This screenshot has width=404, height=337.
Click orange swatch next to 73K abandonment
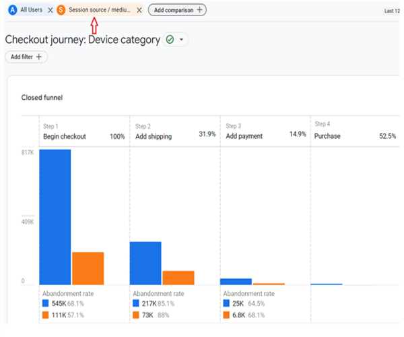coord(136,315)
